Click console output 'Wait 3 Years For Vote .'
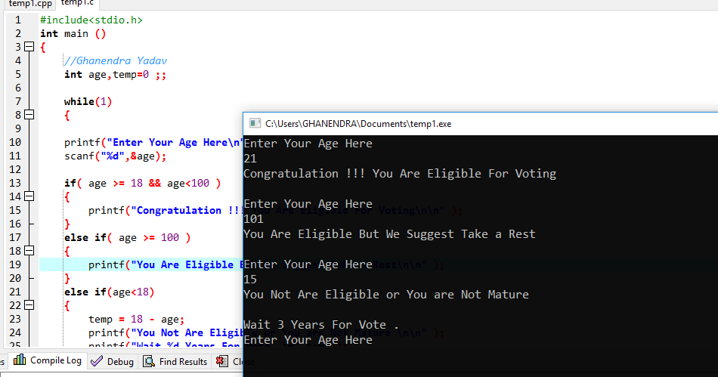 [x=321, y=325]
